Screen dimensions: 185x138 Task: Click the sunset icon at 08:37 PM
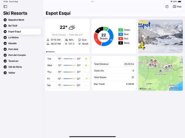click(48, 44)
